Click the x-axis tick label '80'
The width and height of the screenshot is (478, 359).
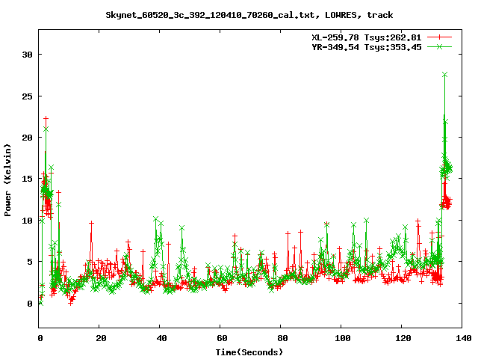coord(282,338)
